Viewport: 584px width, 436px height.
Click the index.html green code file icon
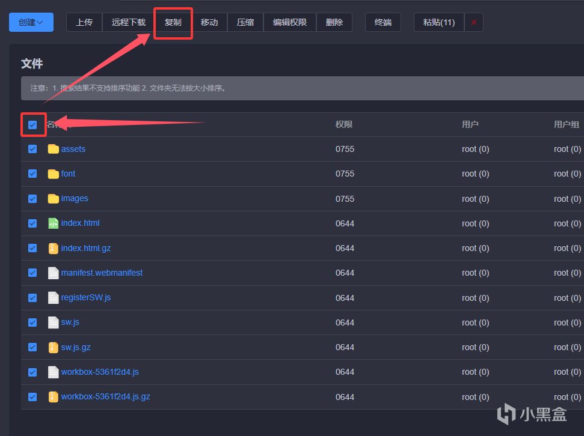[54, 223]
